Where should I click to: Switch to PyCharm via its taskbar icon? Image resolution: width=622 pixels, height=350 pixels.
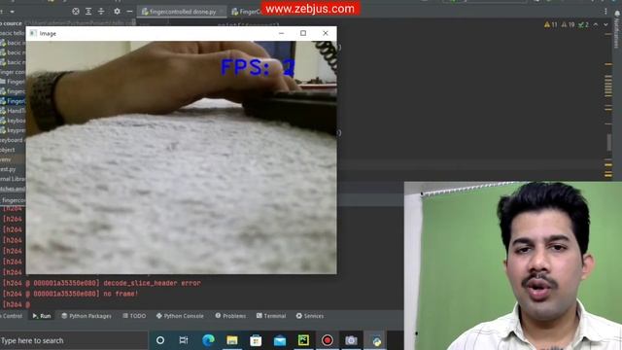click(303, 340)
